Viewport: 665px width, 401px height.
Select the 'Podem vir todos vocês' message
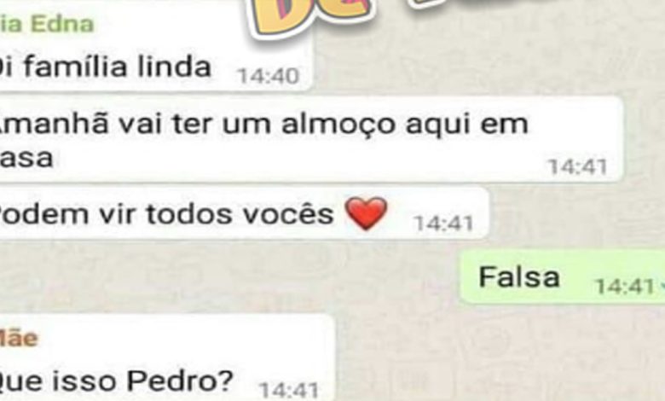tap(244, 214)
